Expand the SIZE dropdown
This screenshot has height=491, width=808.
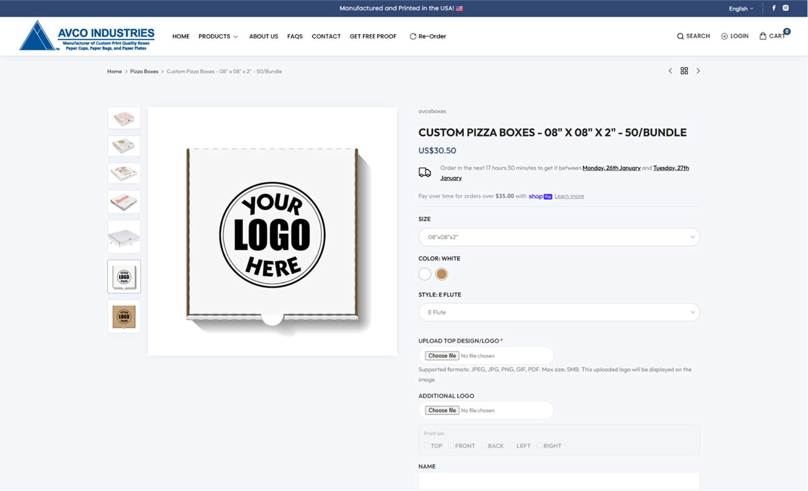559,237
